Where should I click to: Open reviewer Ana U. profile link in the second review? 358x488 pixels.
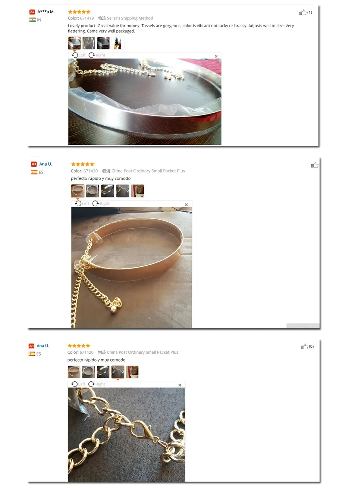(45, 164)
